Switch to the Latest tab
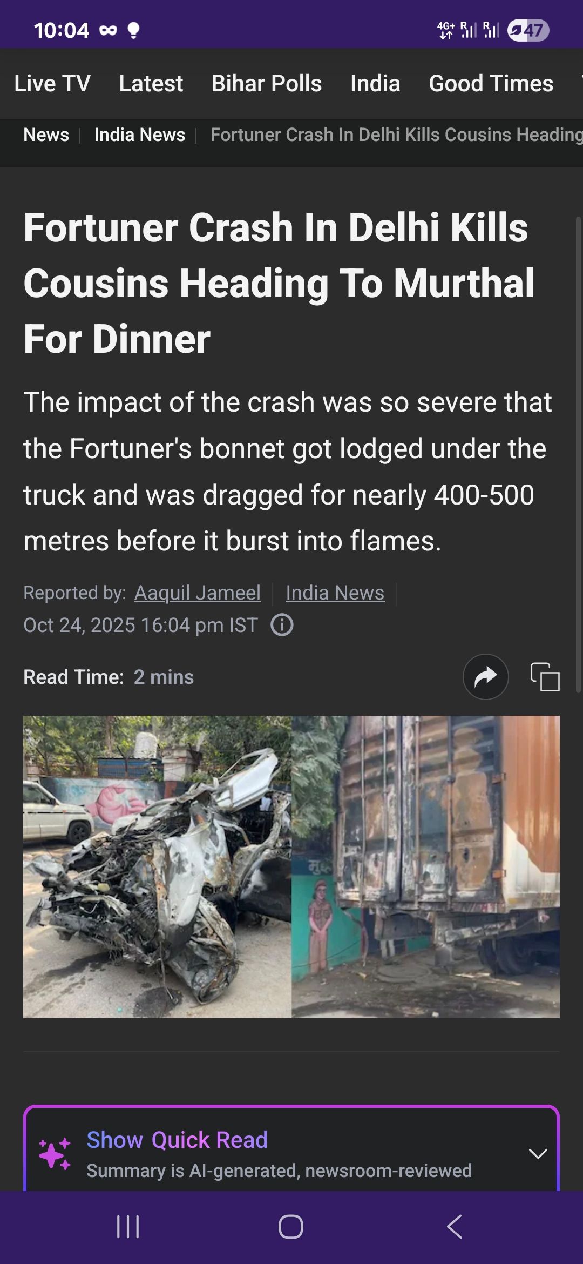Viewport: 583px width, 1264px height. tap(151, 84)
